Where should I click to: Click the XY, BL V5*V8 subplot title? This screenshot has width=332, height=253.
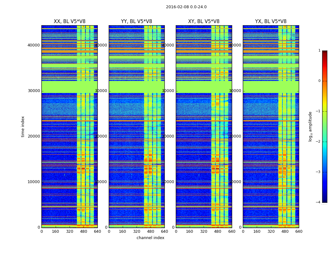pyautogui.click(x=204, y=22)
